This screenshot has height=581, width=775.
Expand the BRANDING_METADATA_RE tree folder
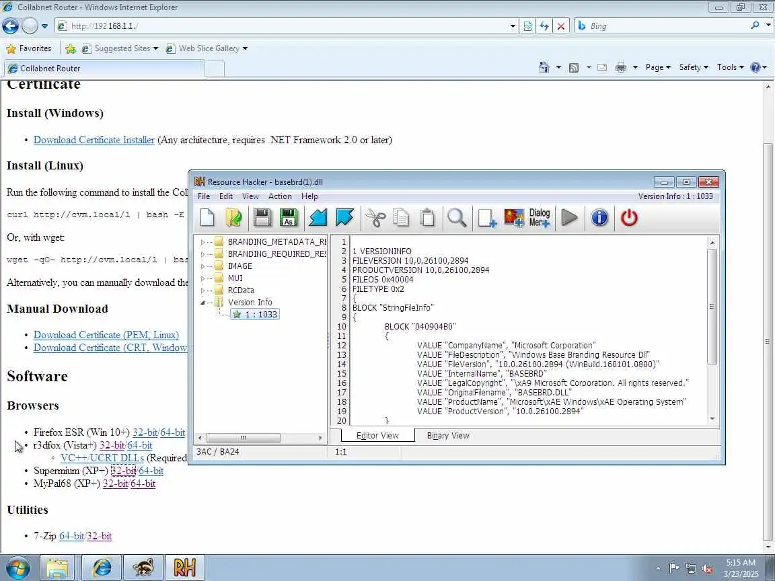[202, 242]
